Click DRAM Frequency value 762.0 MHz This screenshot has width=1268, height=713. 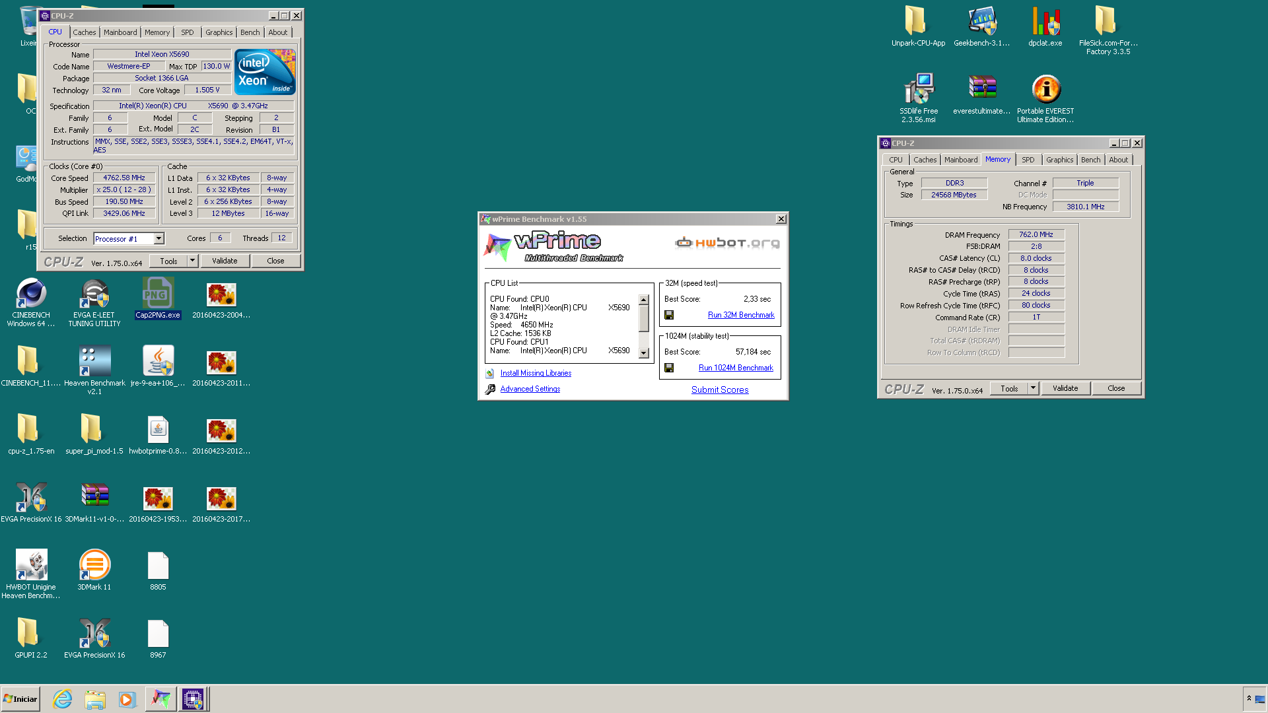(1036, 235)
